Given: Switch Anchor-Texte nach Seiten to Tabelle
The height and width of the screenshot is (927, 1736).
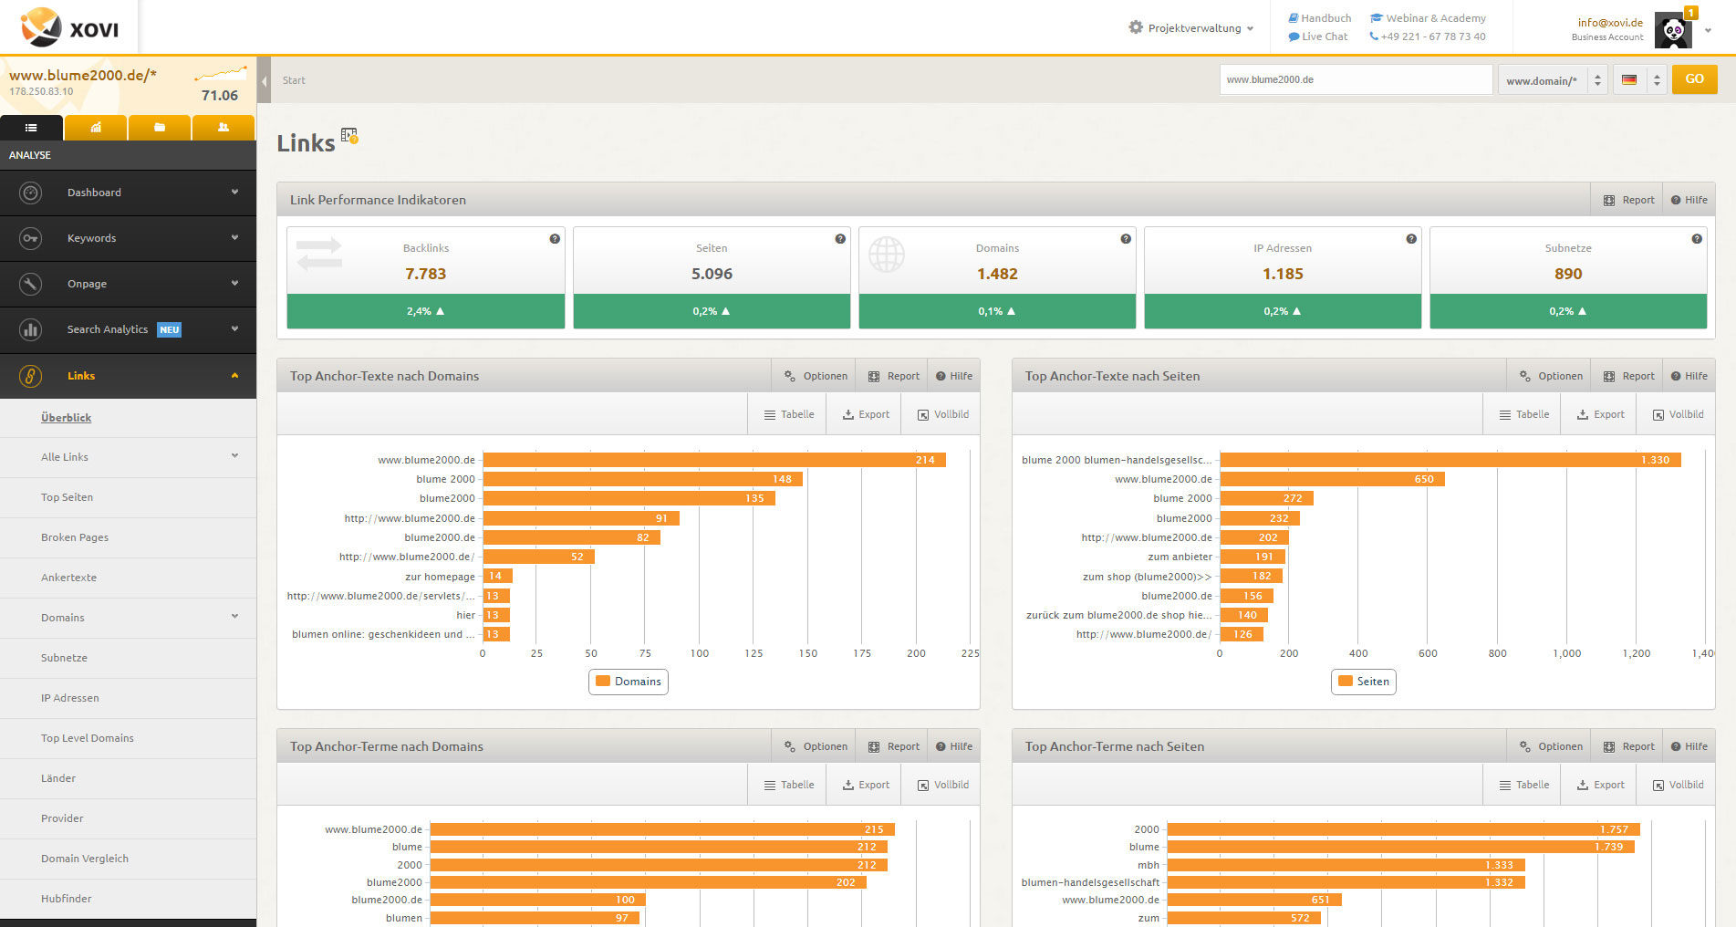Looking at the screenshot, I should [1523, 414].
